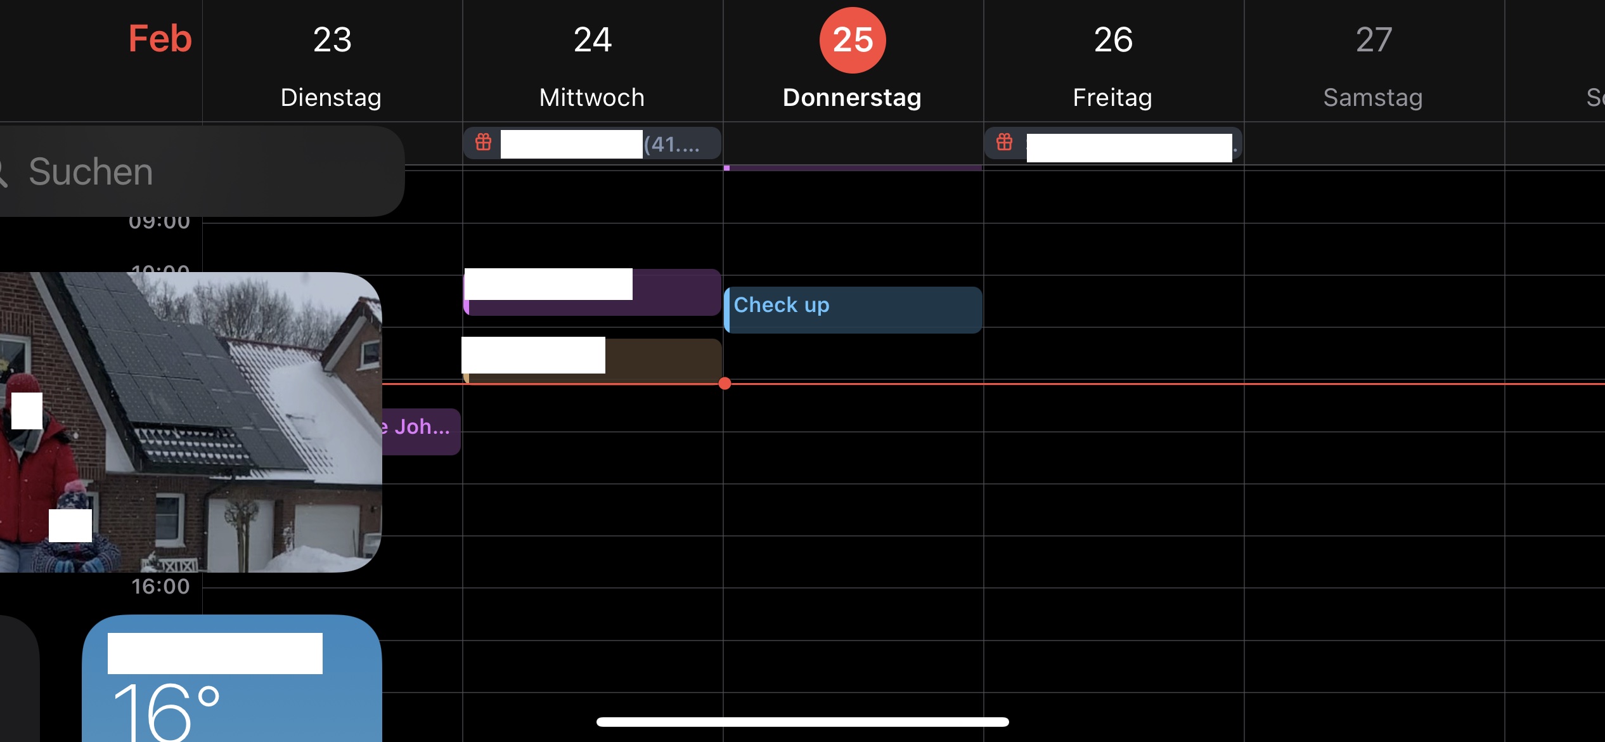Tap the gift icon on Friday's birthday event
This screenshot has width=1605, height=742.
coord(1004,142)
